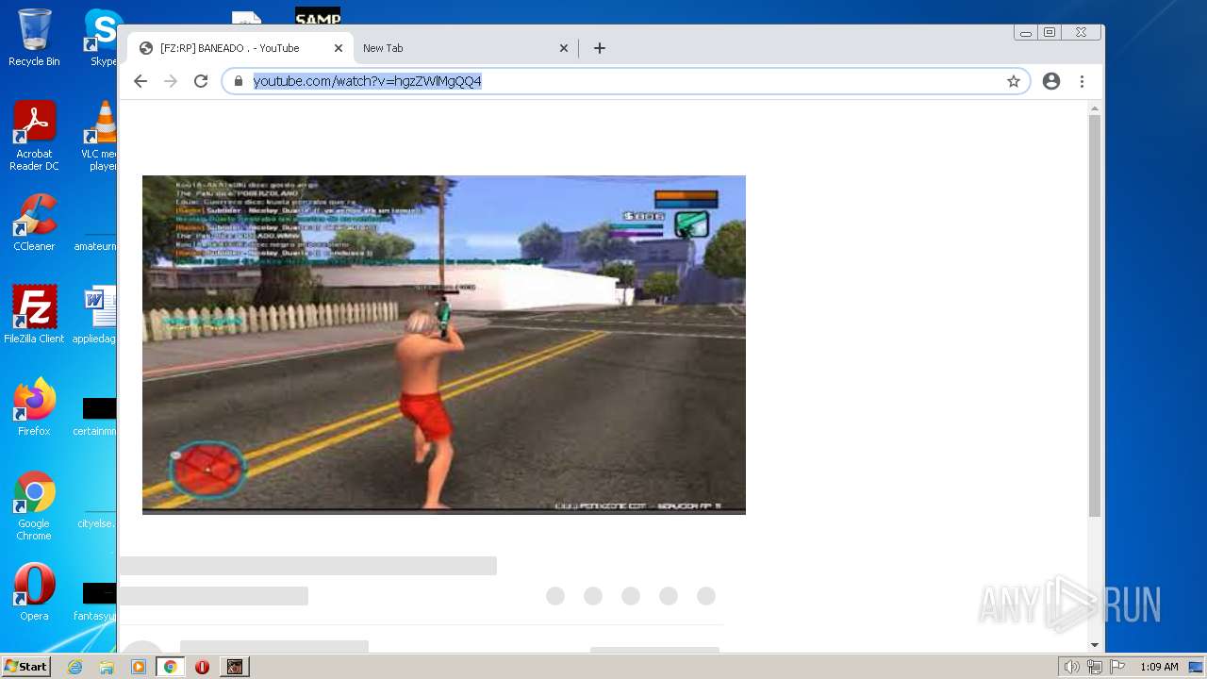The height and width of the screenshot is (679, 1207).
Task: Open a new tab with the plus button
Action: (x=600, y=48)
